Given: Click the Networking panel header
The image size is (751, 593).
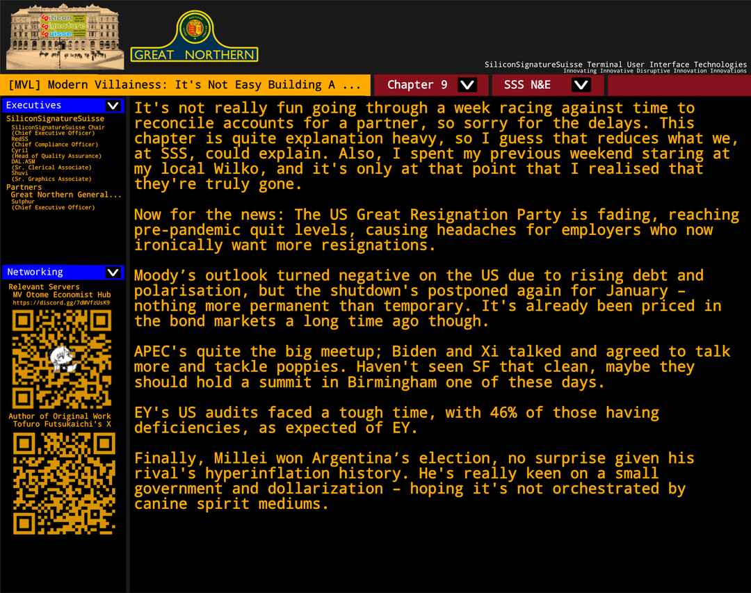Looking at the screenshot, I should pos(63,272).
